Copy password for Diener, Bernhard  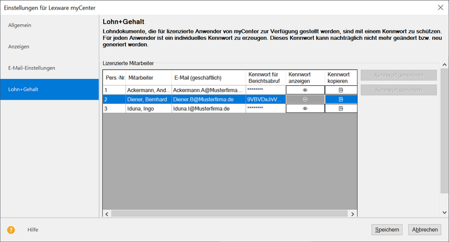pyautogui.click(x=341, y=99)
